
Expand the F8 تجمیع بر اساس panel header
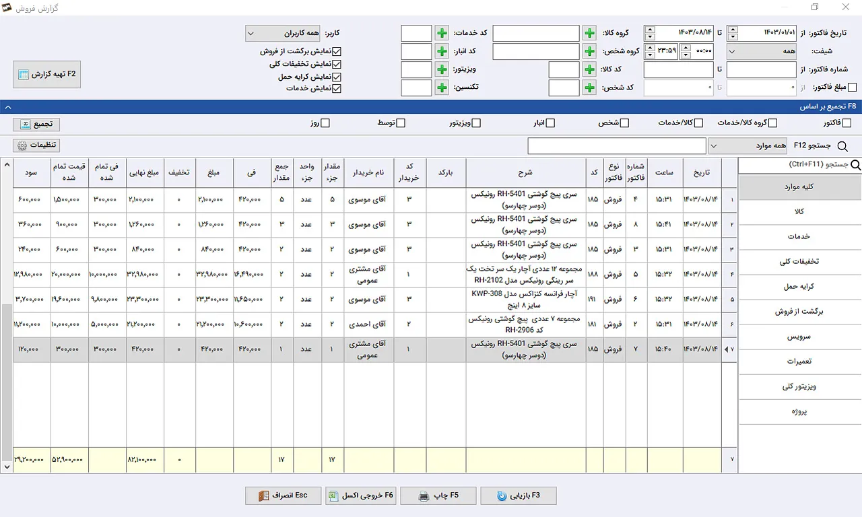(x=431, y=106)
